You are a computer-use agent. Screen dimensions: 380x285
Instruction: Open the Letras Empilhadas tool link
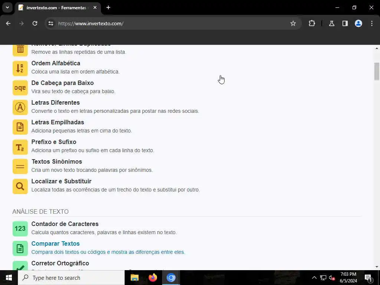coord(58,122)
